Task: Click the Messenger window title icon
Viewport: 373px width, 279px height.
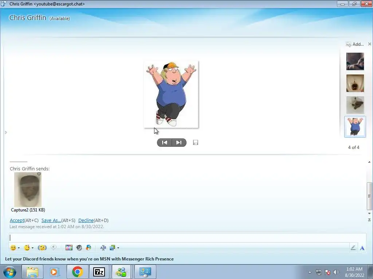Action: click(3, 4)
